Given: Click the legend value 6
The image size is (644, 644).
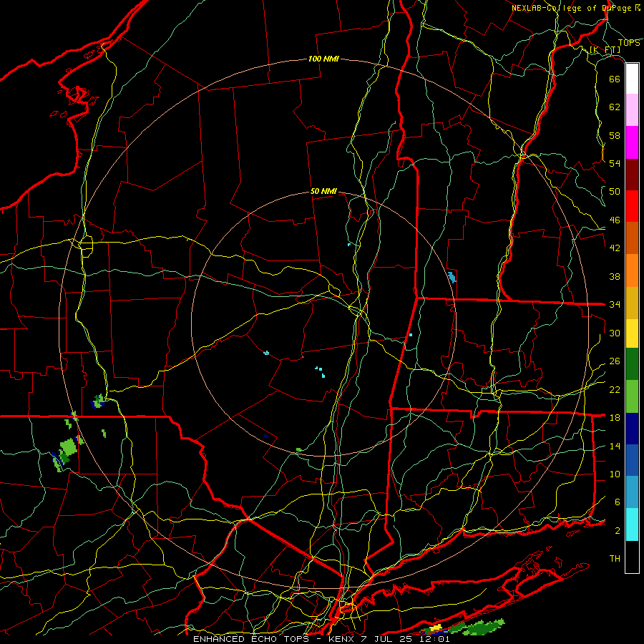Looking at the screenshot, I should coord(618,502).
